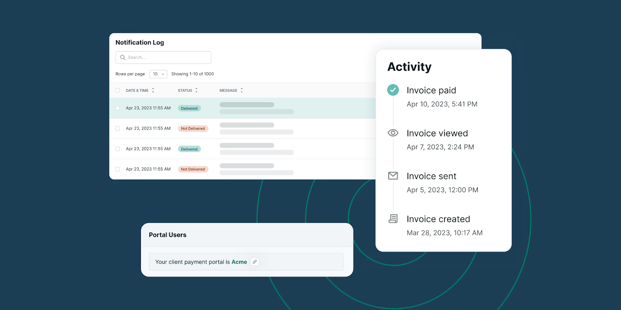The width and height of the screenshot is (621, 310).
Task: Click the envelope icon beside Invoice sent
Action: point(393,176)
